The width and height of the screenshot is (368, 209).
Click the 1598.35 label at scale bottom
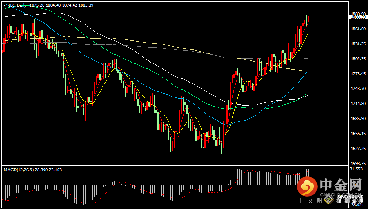pos(357,163)
